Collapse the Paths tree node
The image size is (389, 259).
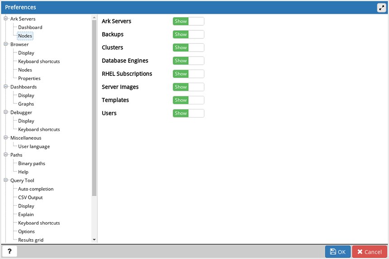coord(6,155)
